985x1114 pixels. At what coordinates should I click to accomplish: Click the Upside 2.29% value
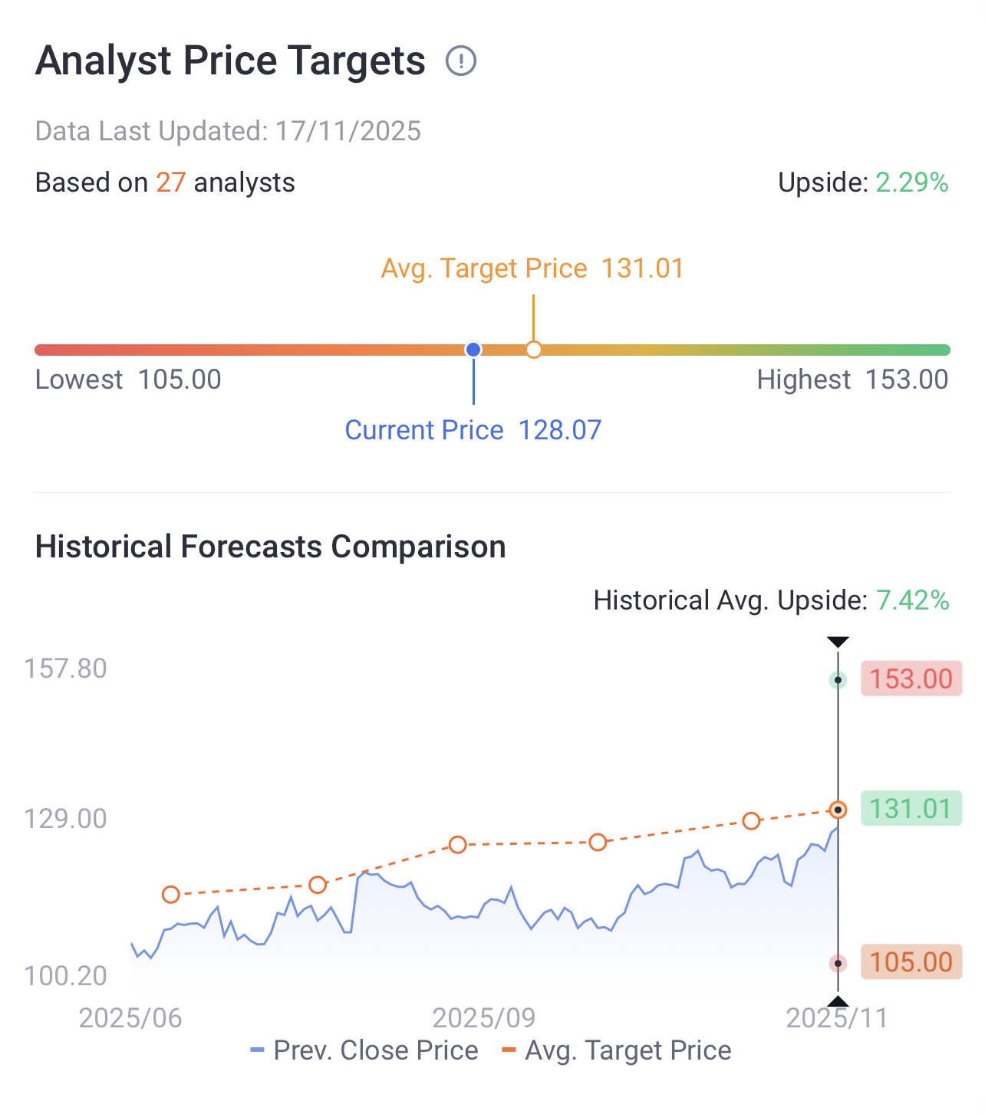click(912, 182)
